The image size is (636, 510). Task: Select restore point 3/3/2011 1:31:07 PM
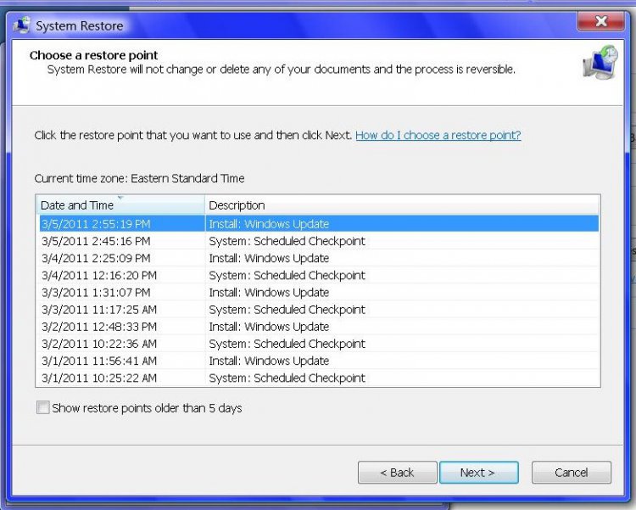coord(318,292)
